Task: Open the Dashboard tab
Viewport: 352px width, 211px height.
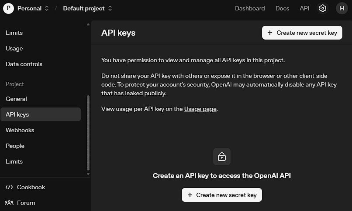Action: (250, 8)
